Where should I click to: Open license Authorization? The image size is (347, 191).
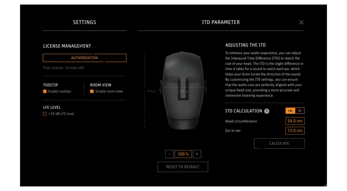pyautogui.click(x=84, y=58)
